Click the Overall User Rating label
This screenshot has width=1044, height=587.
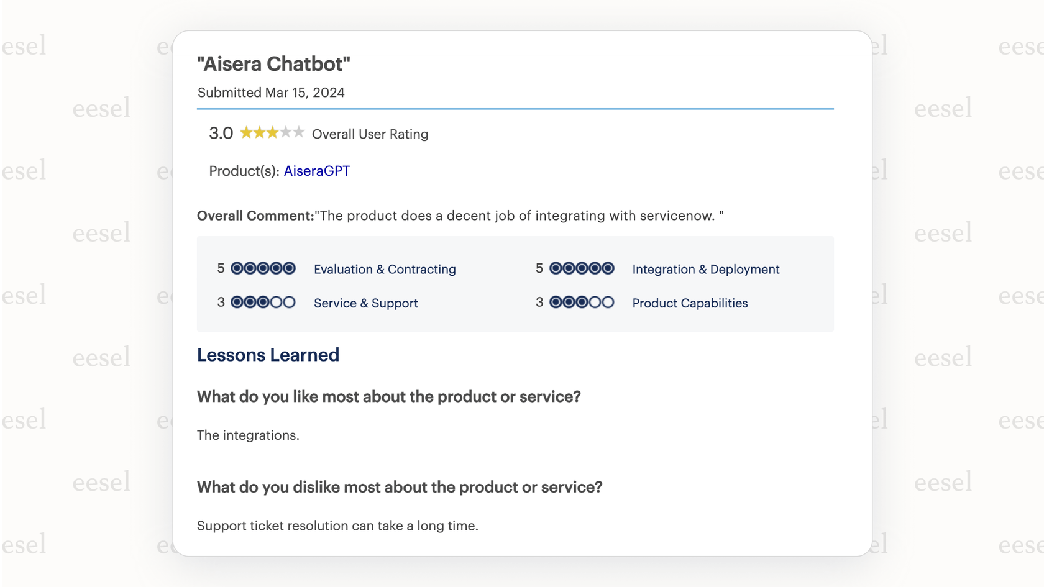(x=370, y=134)
